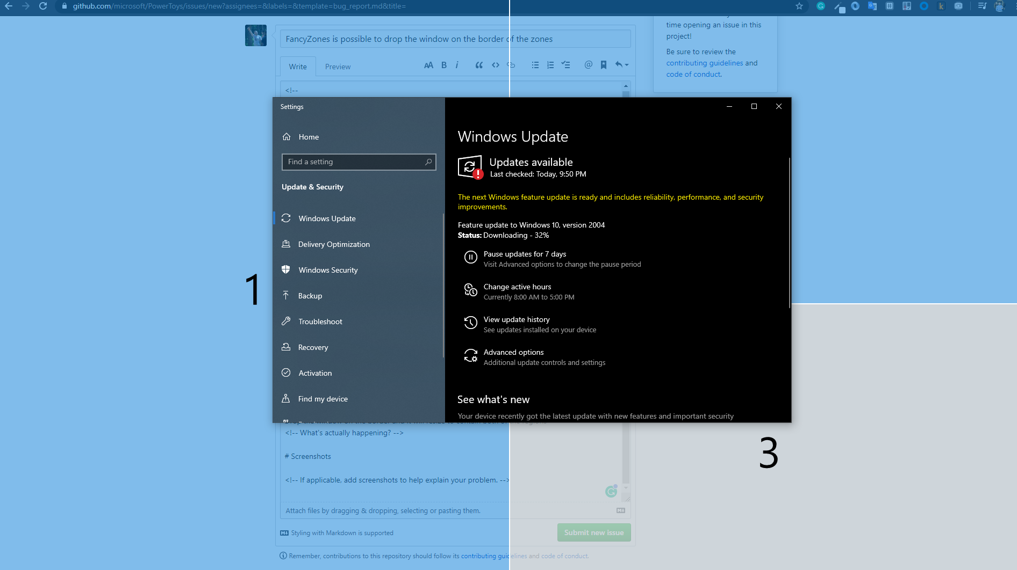Open the code of conduct link

coord(693,74)
